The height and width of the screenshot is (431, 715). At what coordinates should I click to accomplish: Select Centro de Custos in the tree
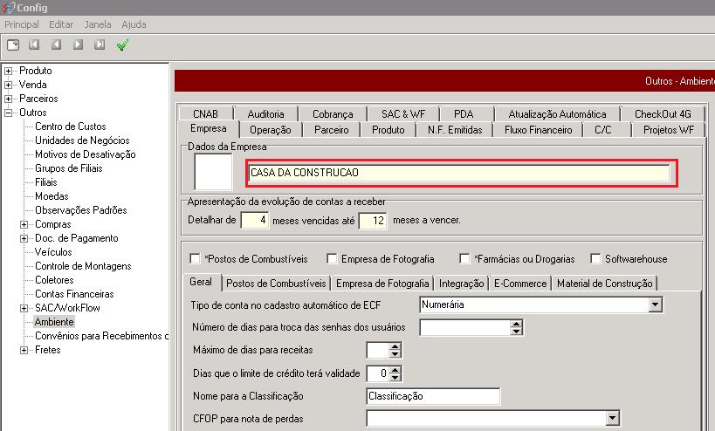coord(70,127)
